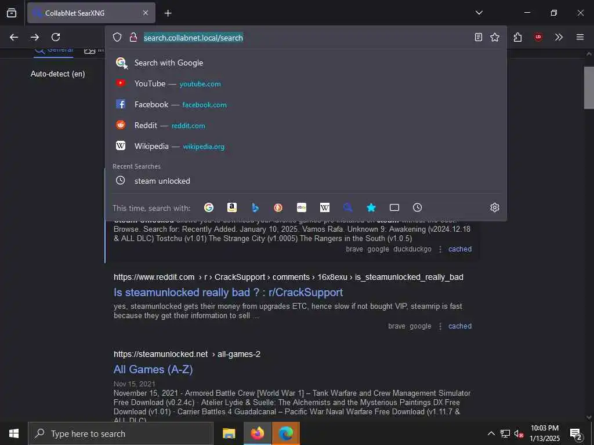Click the reddit.com result URL breadcrumb
The image size is (594, 445).
pyautogui.click(x=288, y=277)
